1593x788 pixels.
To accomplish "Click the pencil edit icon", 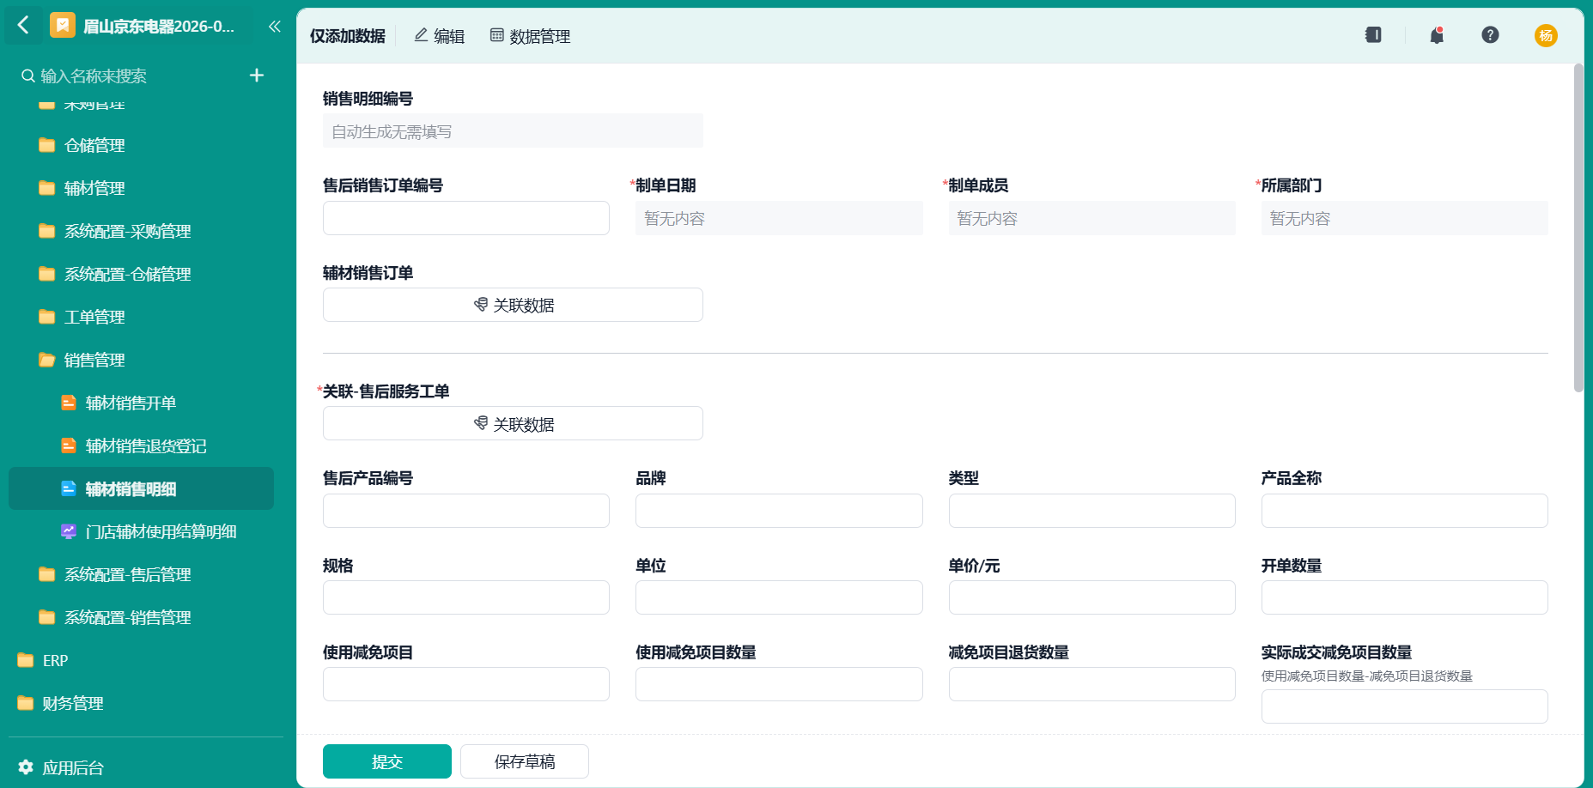I will click(421, 35).
